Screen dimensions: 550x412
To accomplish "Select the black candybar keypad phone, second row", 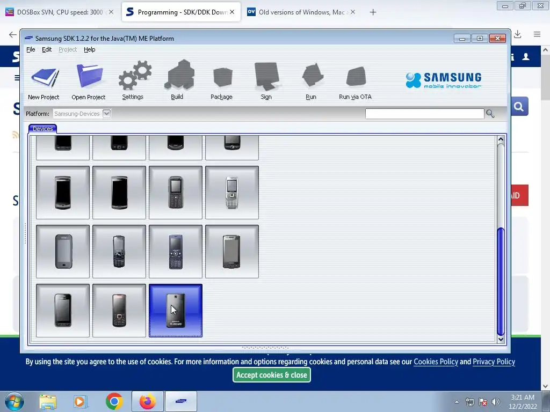I will (x=176, y=193).
